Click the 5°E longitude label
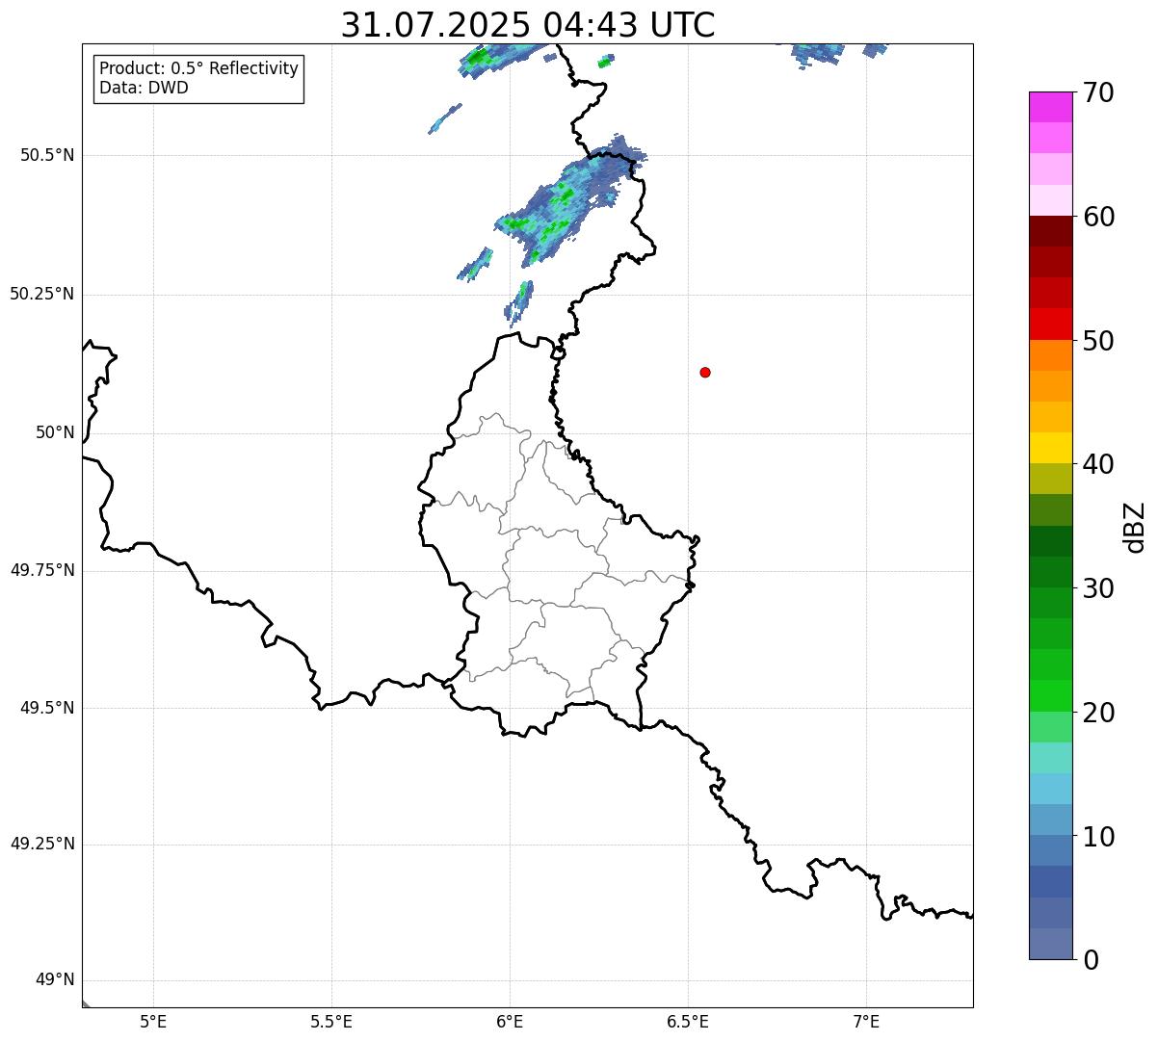Screen dimensions: 1158x1041 click(x=153, y=1021)
